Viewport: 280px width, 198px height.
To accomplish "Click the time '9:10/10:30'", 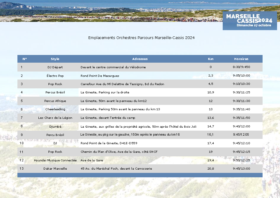I will [241, 84].
